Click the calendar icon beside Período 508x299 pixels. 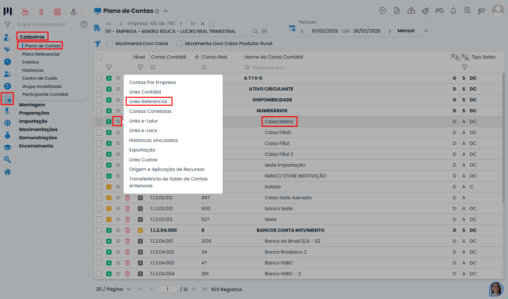(x=292, y=28)
